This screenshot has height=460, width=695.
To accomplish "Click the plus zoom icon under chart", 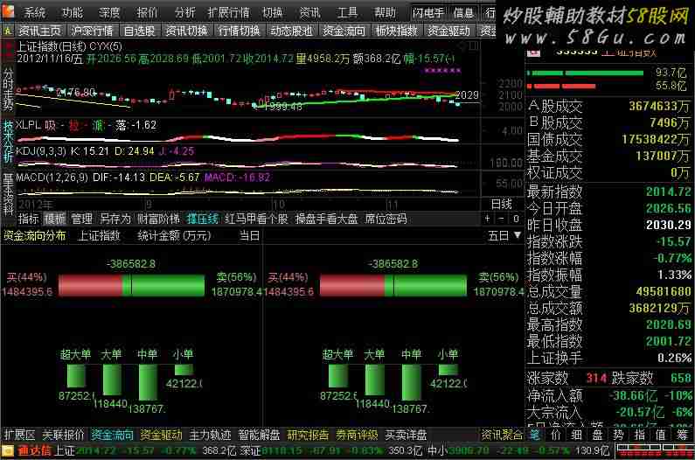I will tap(487, 219).
